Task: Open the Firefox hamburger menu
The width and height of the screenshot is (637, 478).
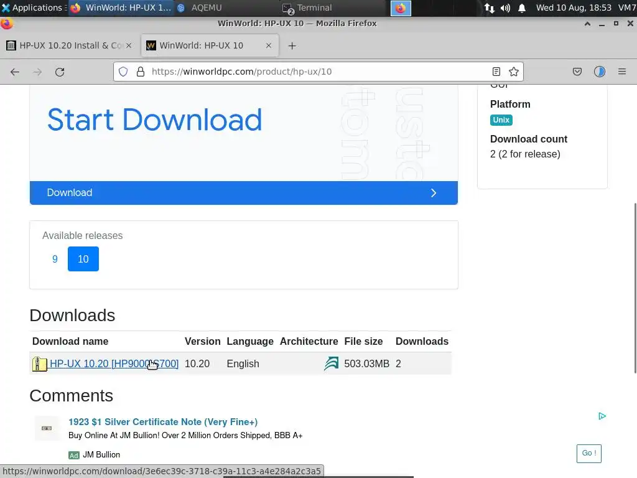Action: 622,72
